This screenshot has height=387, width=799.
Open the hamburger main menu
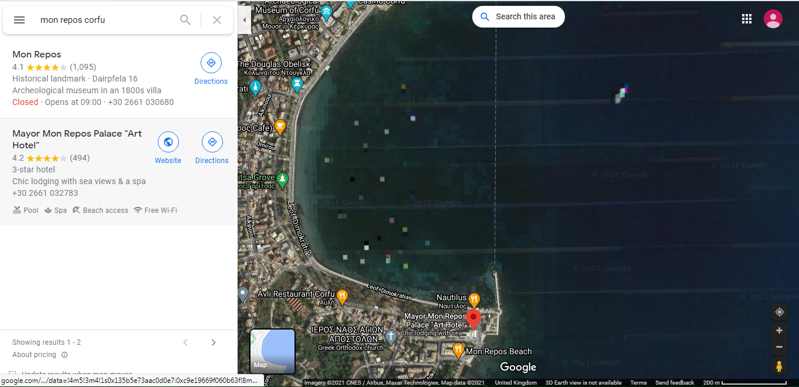coord(19,20)
